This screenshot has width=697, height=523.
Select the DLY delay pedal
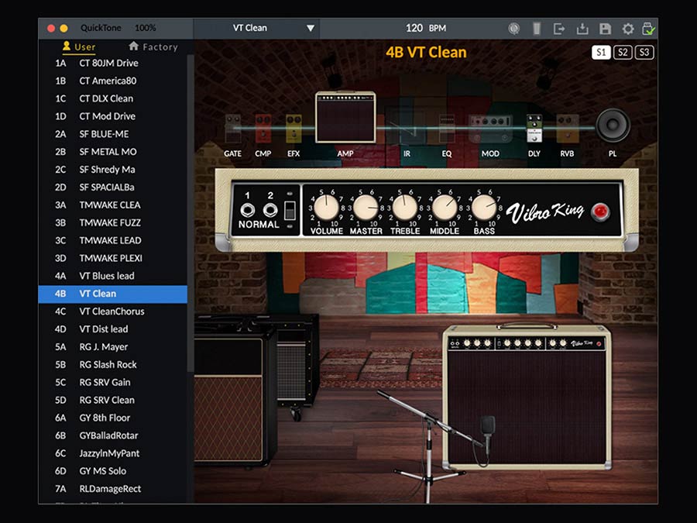pos(534,129)
